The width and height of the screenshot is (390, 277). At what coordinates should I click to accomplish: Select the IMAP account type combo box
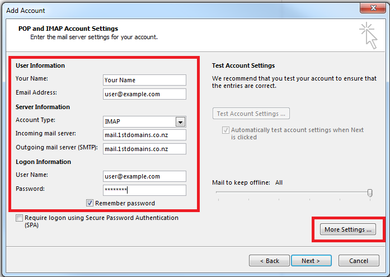139,122
